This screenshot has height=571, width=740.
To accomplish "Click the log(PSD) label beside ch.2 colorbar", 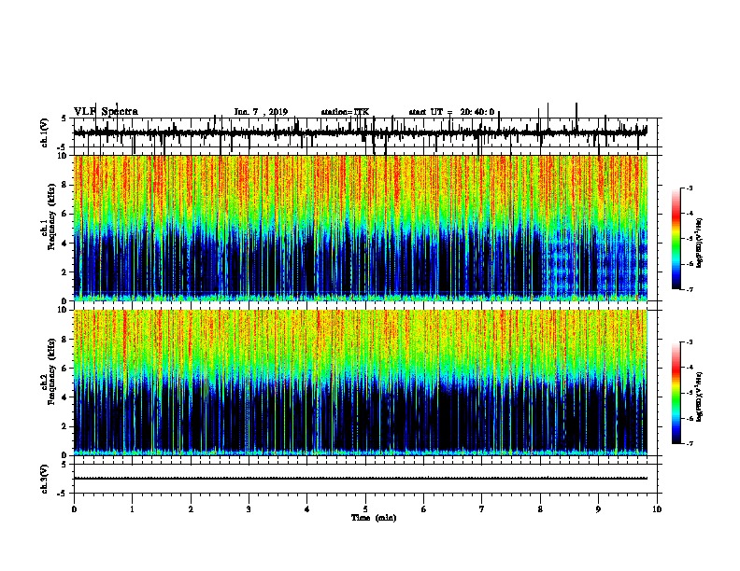I will coord(700,397).
